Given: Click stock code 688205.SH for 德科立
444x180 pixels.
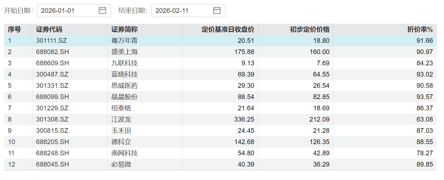Looking at the screenshot, I should (x=52, y=142).
